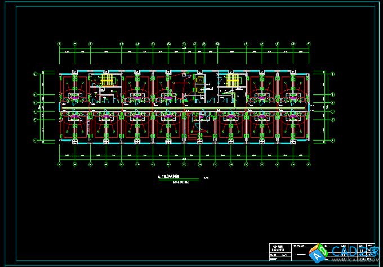Select the top-left grid axis bubble
The height and width of the screenshot is (267, 383).
60,42
